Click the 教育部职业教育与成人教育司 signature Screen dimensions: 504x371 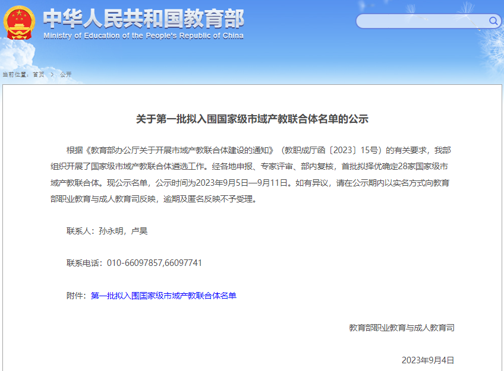pyautogui.click(x=401, y=328)
